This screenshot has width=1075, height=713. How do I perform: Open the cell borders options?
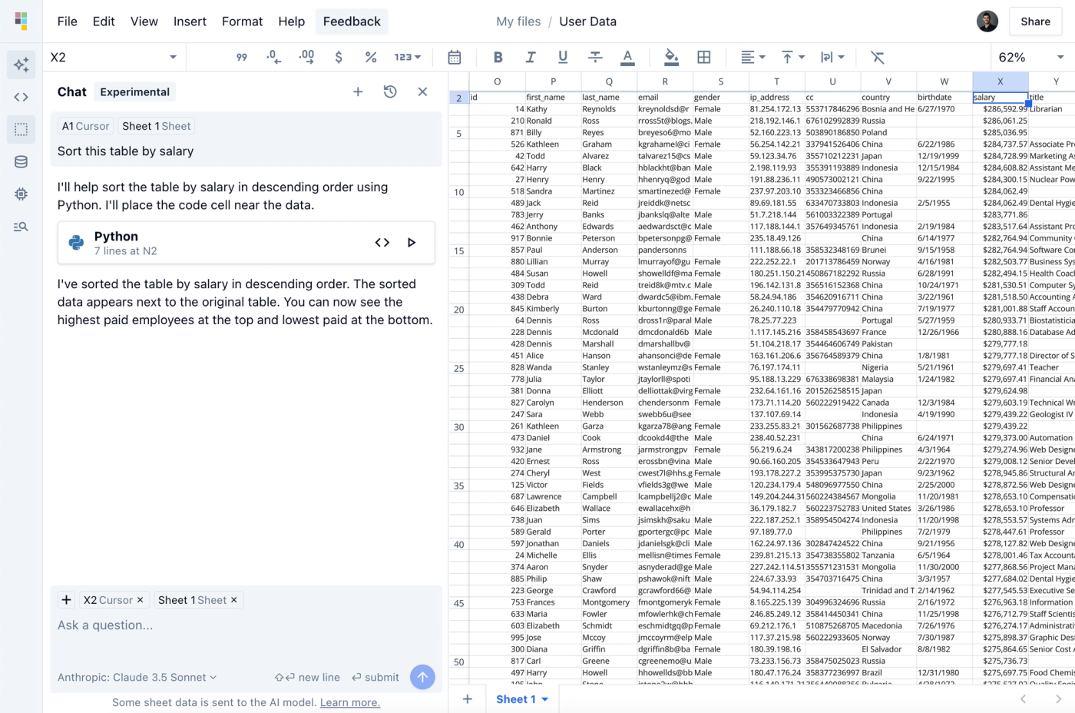(704, 57)
